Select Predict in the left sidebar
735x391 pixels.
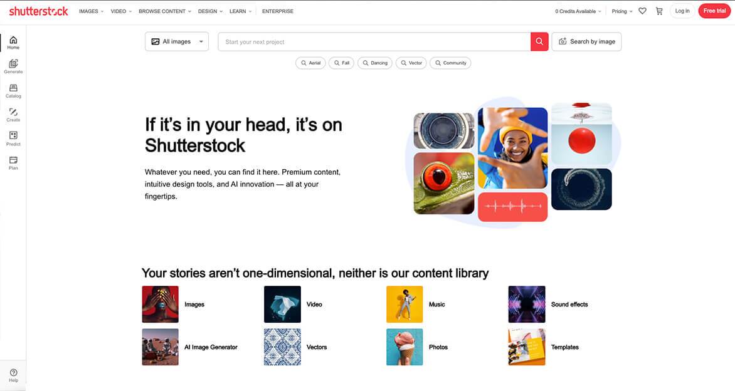click(x=13, y=138)
